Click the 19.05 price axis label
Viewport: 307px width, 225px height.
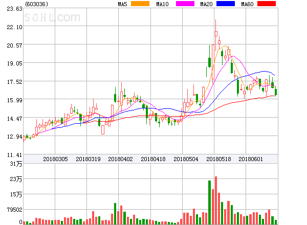[15, 63]
